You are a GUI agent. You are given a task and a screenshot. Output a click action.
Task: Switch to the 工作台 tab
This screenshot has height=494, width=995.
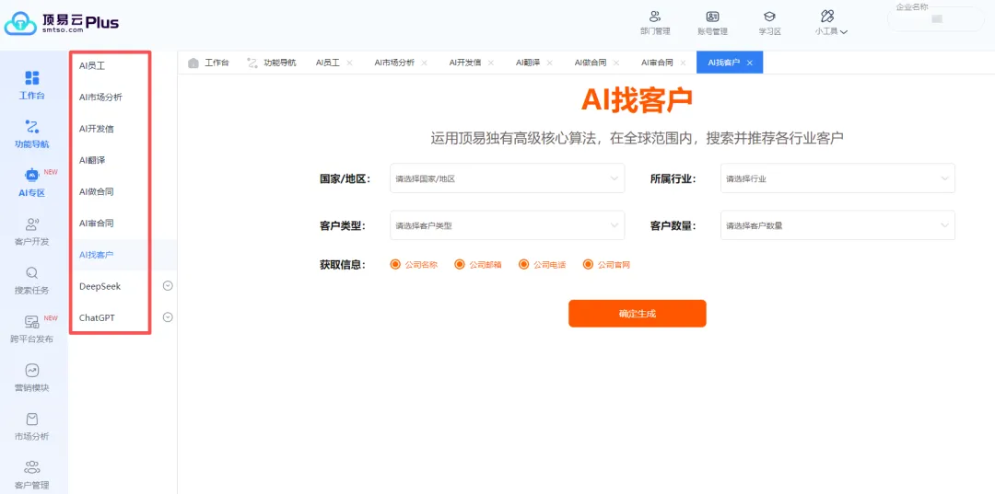pos(209,63)
